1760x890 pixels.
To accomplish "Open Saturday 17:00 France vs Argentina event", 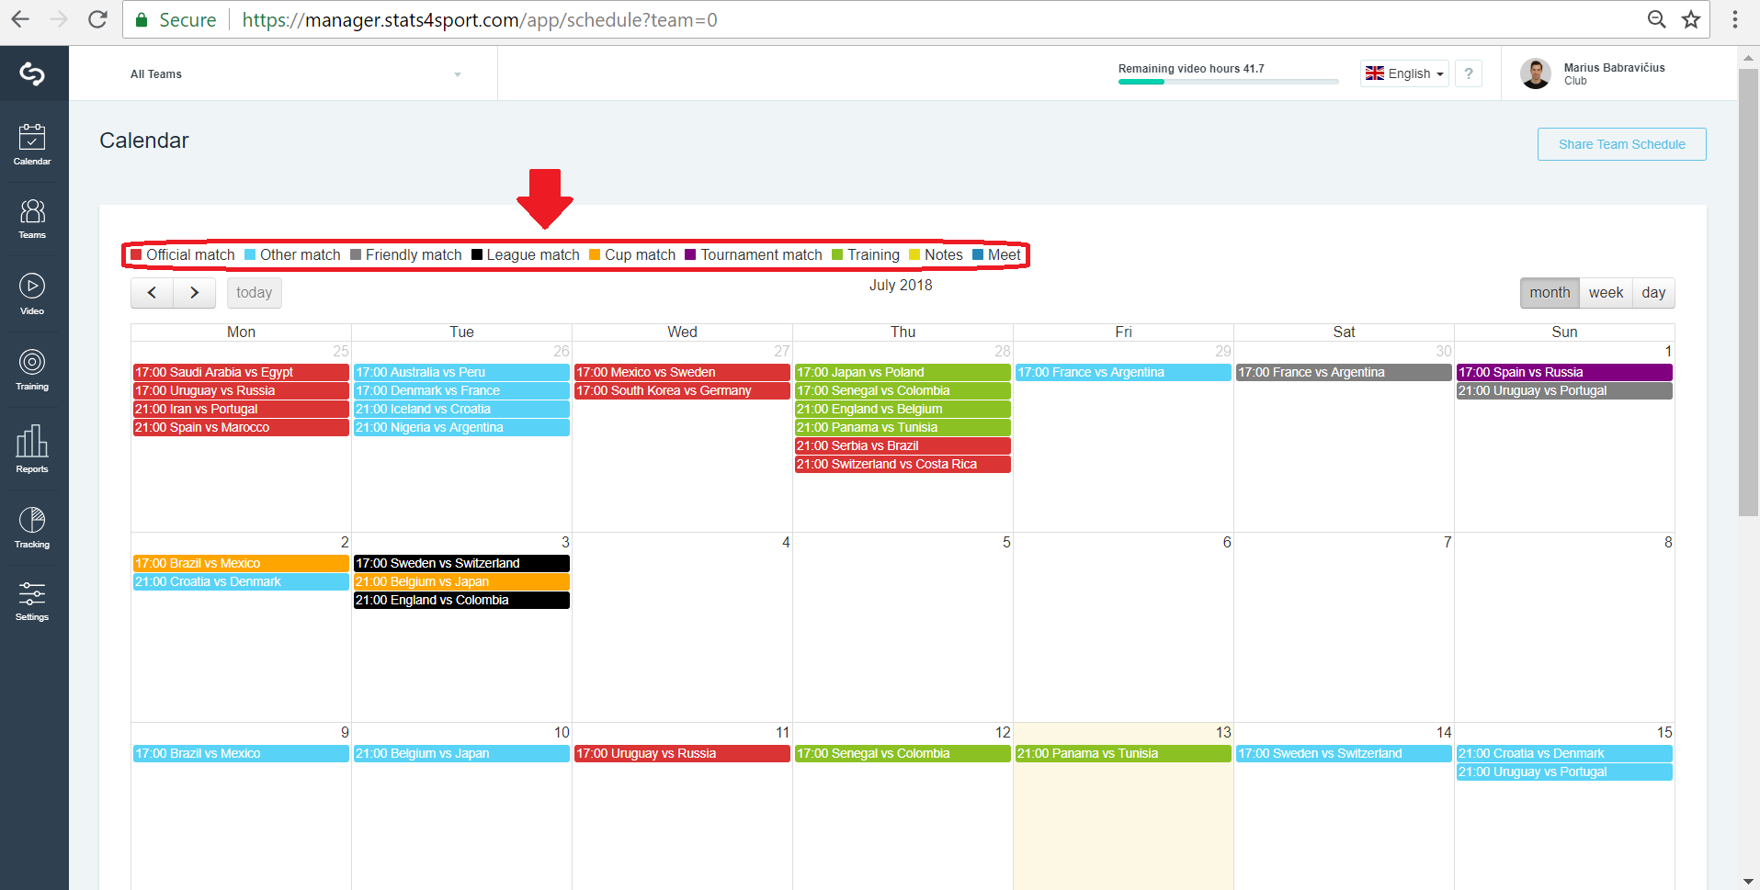I will 1344,372.
